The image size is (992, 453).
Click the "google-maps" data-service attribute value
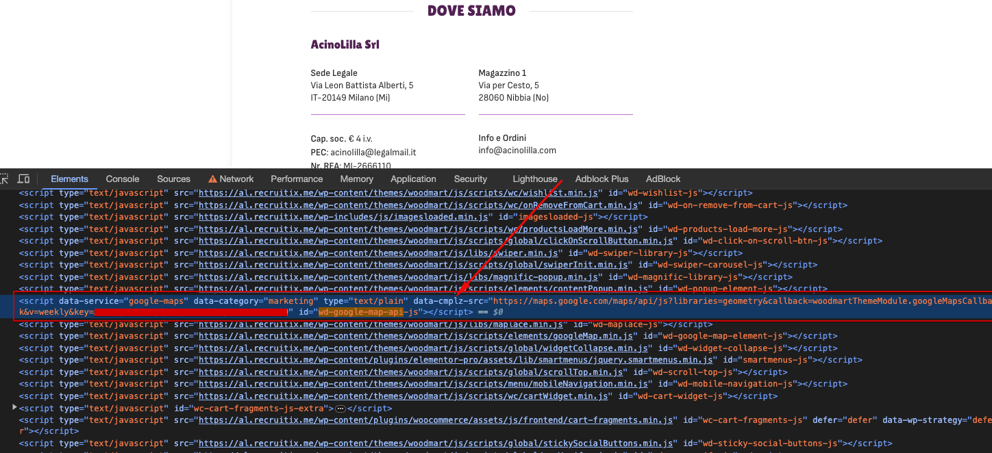point(158,301)
